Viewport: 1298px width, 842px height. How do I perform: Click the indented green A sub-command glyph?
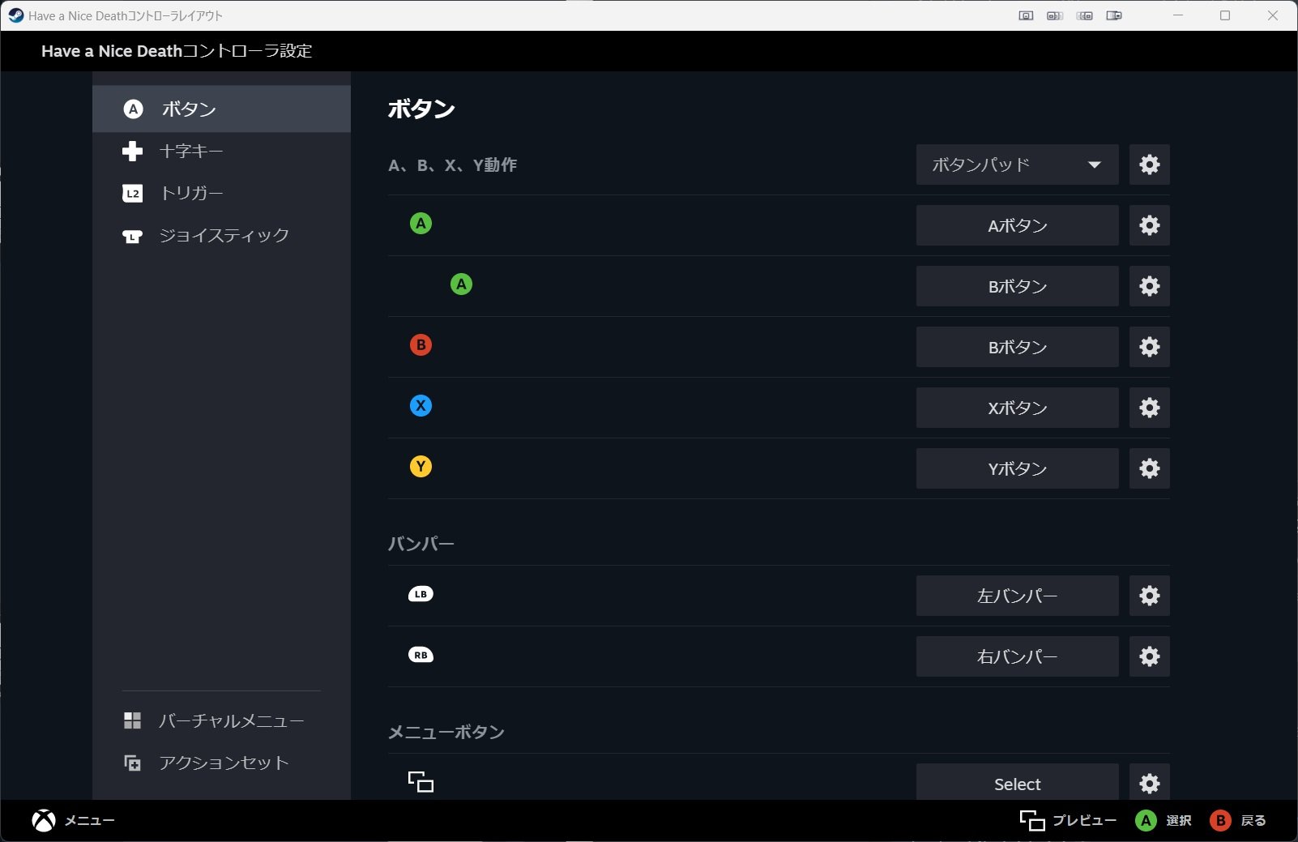(461, 284)
